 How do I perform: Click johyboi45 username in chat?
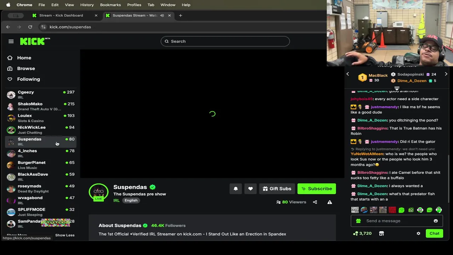[361, 99]
